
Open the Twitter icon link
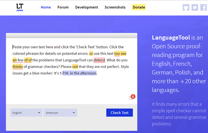pos(195,8)
